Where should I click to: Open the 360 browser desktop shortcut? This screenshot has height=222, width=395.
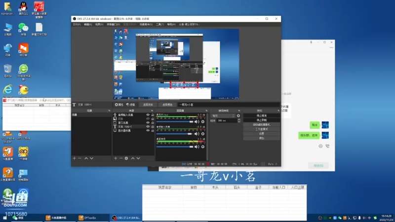click(23, 72)
